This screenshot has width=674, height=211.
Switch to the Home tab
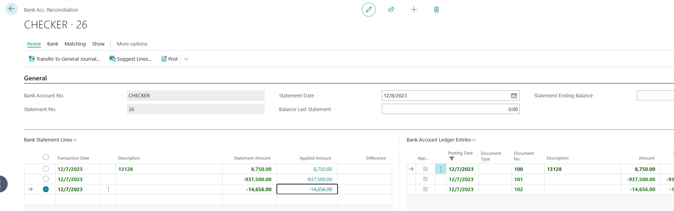[34, 44]
